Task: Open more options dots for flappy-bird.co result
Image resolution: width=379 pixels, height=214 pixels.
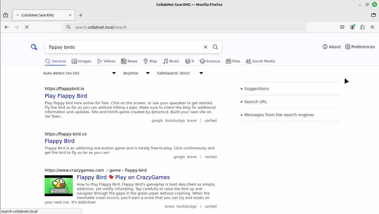Action: point(201,157)
